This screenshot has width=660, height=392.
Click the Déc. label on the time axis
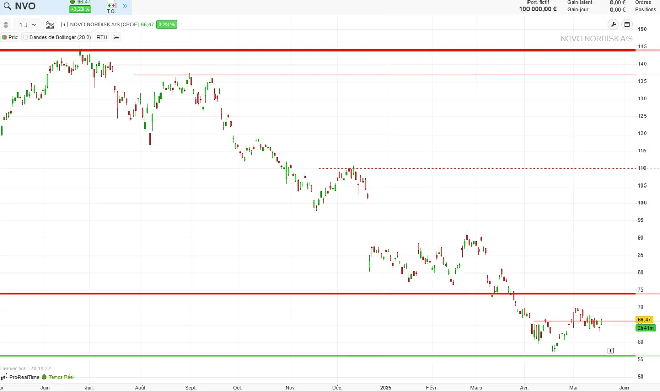(337, 388)
